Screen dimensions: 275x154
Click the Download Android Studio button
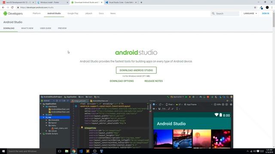[x=136, y=70]
